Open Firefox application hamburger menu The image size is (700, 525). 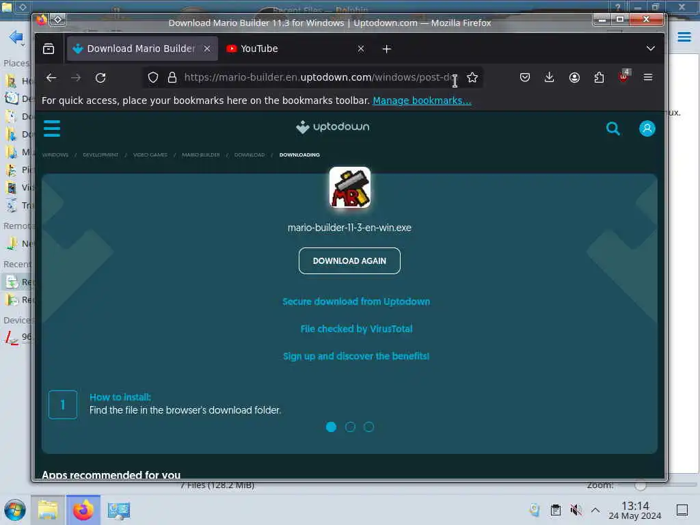tap(648, 78)
